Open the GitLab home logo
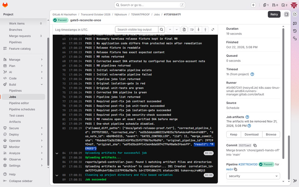This screenshot has width=299, height=187. (5, 5)
